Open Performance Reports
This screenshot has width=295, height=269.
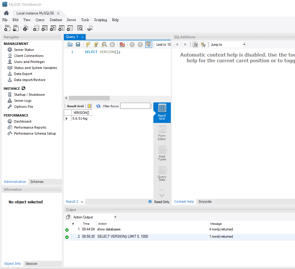pos(30,127)
